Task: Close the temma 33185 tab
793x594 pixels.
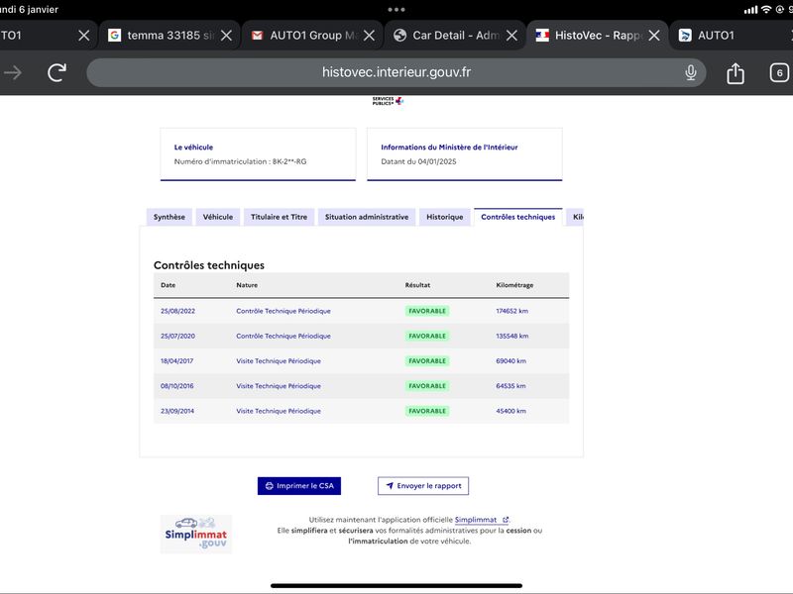Action: [x=227, y=36]
